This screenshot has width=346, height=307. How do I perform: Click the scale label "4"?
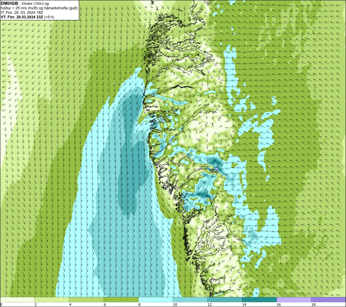70,305
